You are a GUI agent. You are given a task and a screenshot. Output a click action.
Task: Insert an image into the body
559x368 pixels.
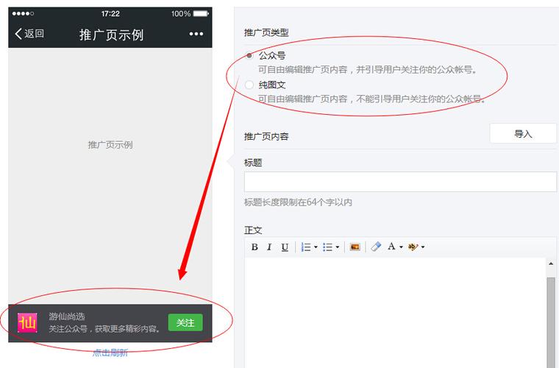click(355, 247)
